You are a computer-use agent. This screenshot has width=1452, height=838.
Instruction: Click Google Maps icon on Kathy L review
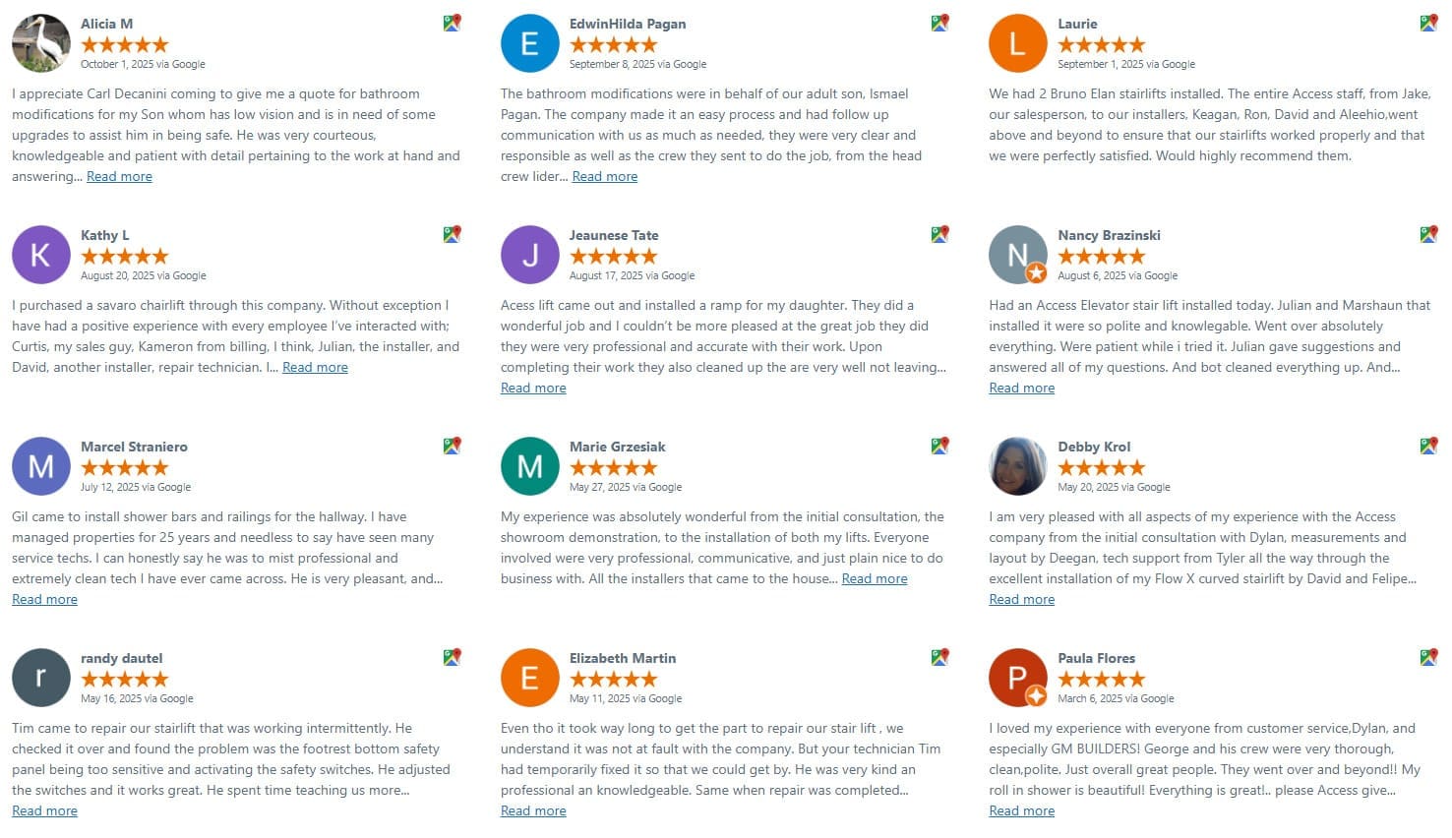(x=452, y=234)
